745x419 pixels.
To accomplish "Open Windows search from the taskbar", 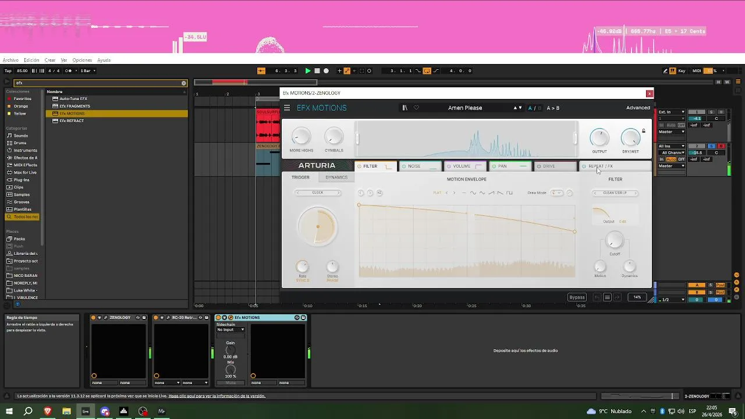I will pos(28,411).
